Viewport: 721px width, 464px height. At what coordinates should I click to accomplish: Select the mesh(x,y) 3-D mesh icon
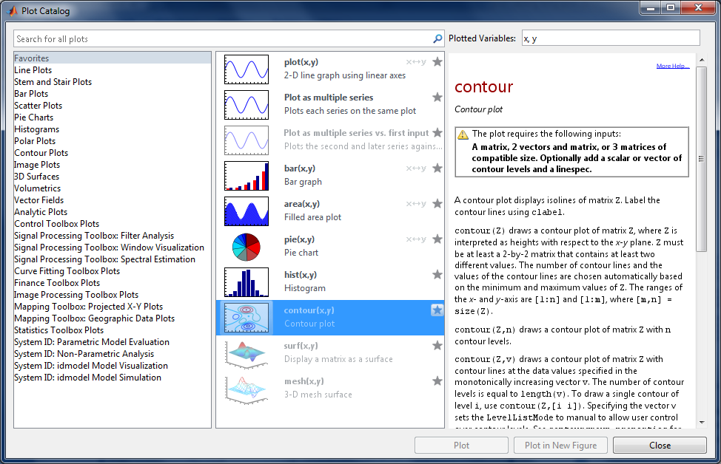click(x=247, y=388)
